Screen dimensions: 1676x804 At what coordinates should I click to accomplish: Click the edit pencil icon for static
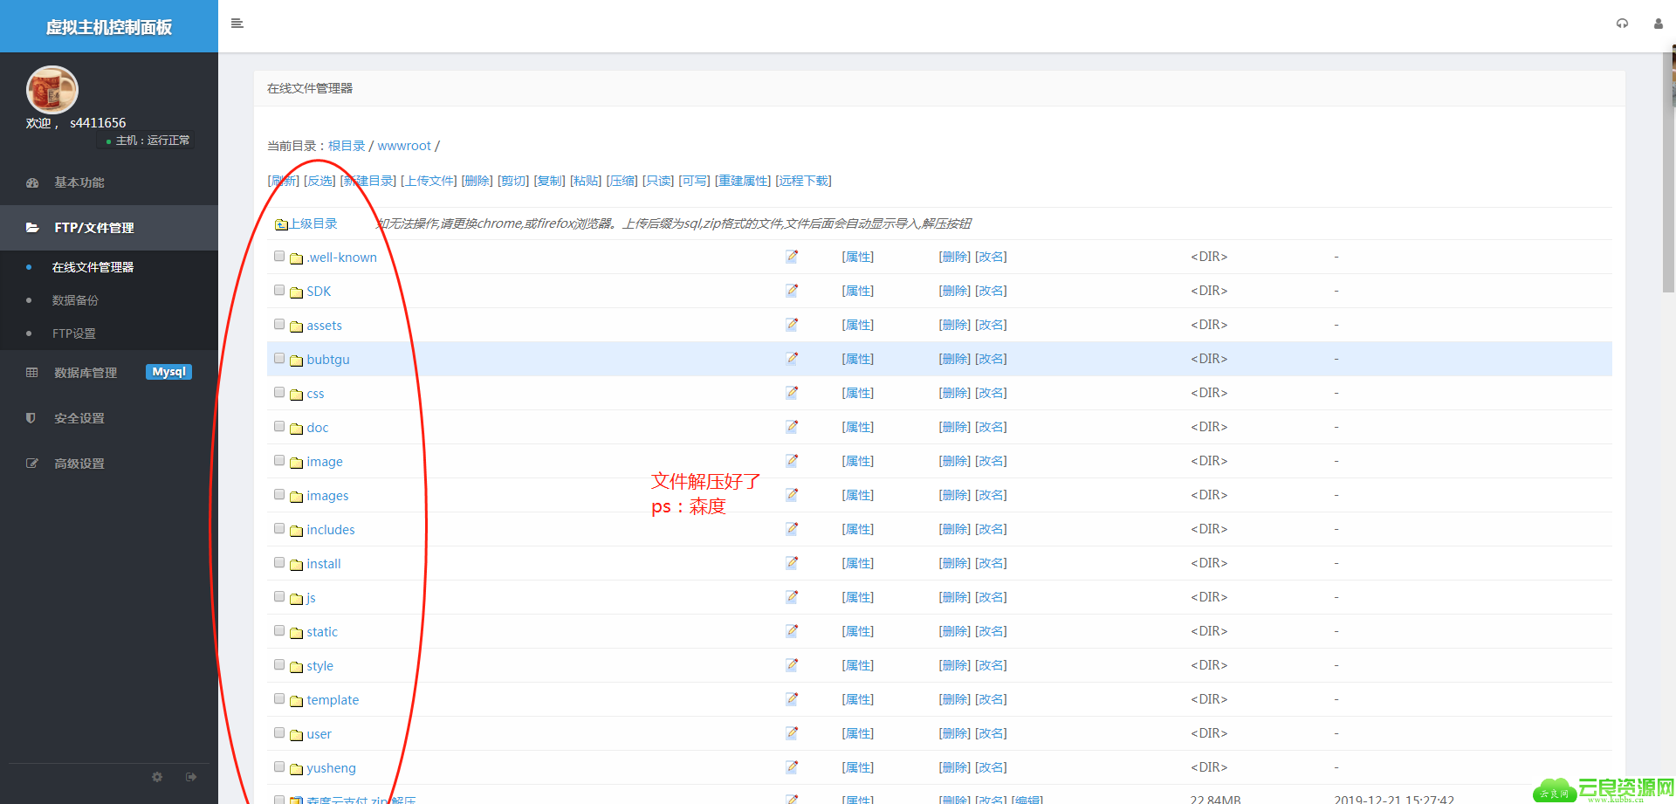[792, 631]
